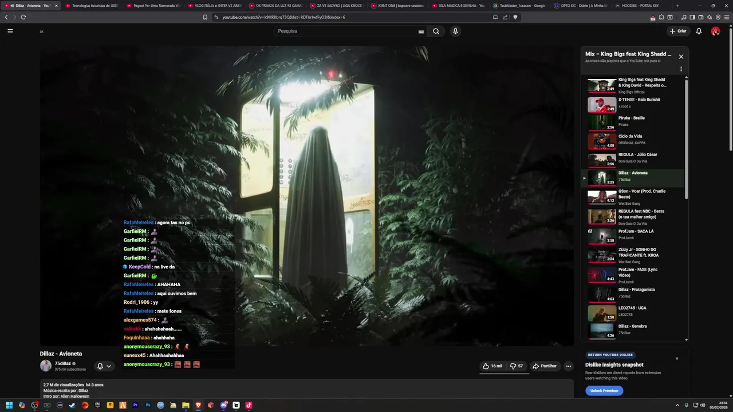
Task: Close the Mix playlist panel
Action: pos(681,57)
